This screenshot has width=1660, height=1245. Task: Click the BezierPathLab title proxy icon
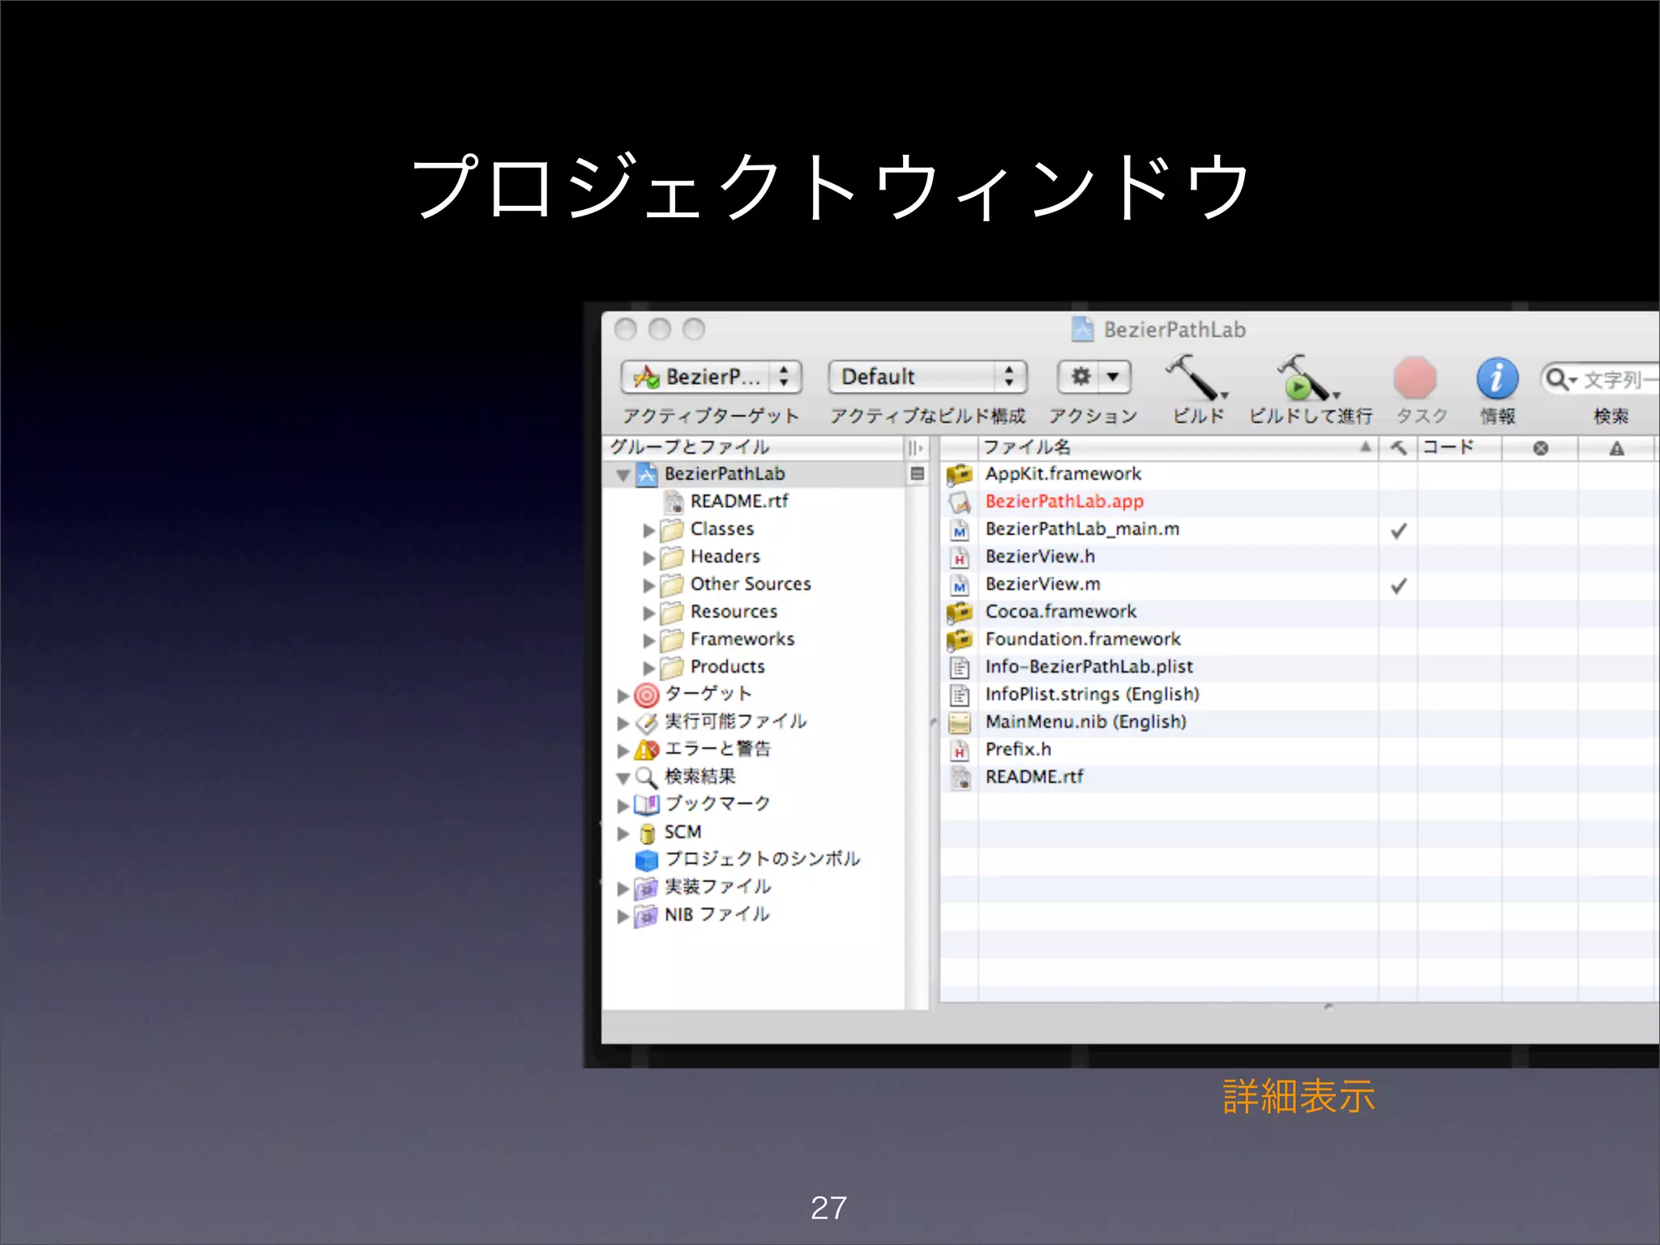(1082, 329)
